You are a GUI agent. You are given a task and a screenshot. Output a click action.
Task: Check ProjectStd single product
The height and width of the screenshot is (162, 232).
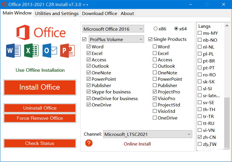point(155,105)
